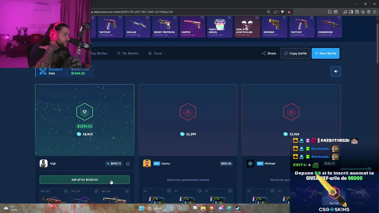
Task: Click the red X hexagon above 21,399
Action: pos(188,112)
